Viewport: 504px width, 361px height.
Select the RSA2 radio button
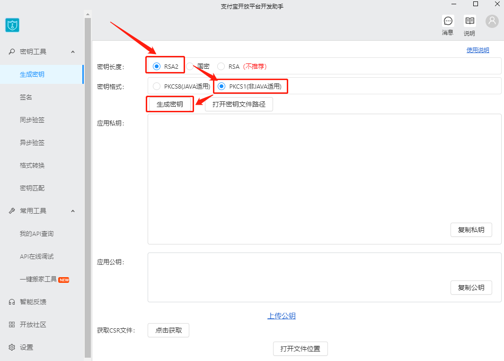point(157,66)
